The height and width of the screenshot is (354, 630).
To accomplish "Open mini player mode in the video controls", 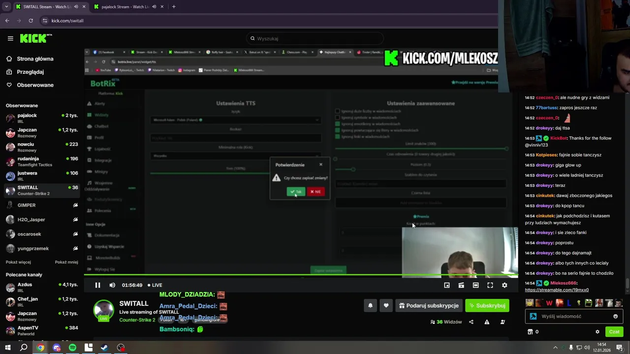I will pyautogui.click(x=447, y=285).
